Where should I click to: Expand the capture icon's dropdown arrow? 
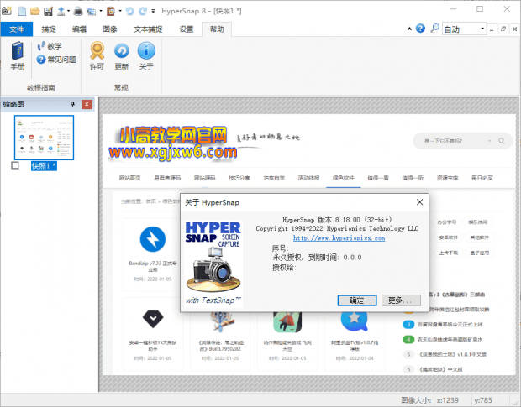pyautogui.click(x=101, y=11)
